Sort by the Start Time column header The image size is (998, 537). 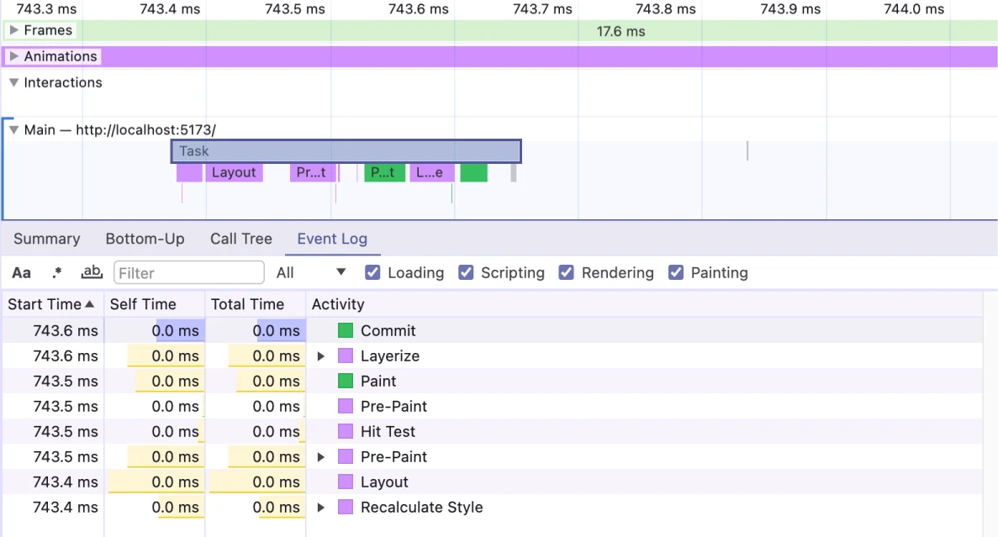pyautogui.click(x=52, y=304)
